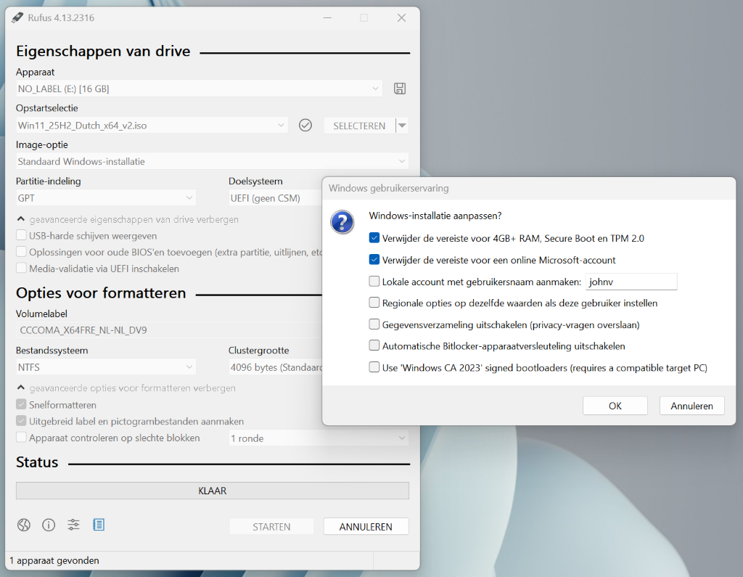Toggle Snelformatteren checkbox
This screenshot has height=577, width=743.
tap(21, 404)
